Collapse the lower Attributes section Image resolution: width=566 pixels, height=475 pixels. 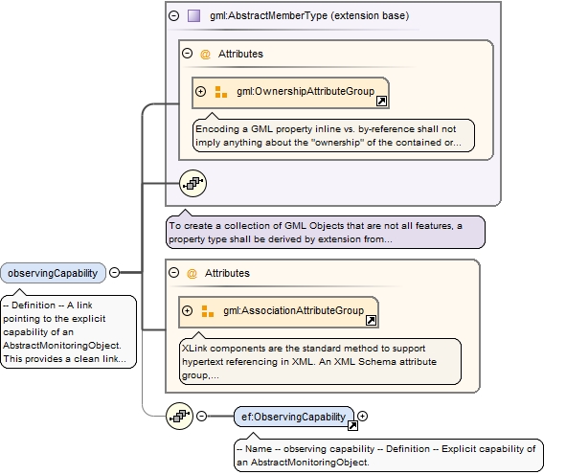pos(174,273)
